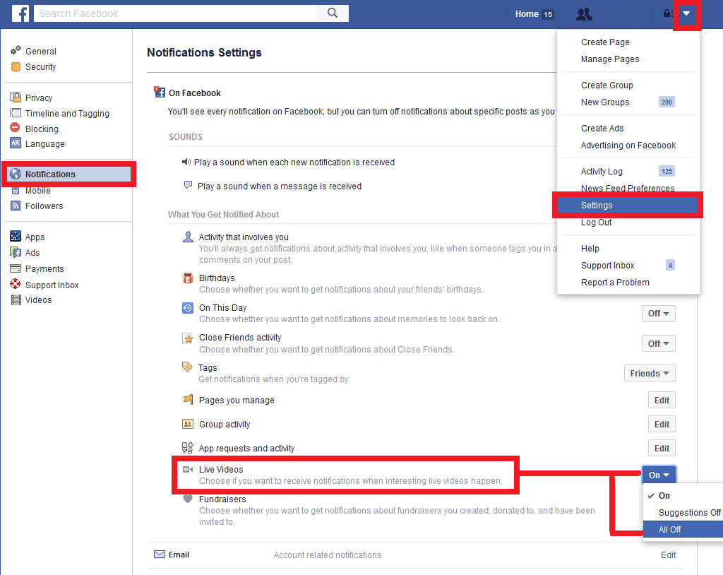Select Settings in account menu
This screenshot has width=723, height=575.
(x=628, y=206)
